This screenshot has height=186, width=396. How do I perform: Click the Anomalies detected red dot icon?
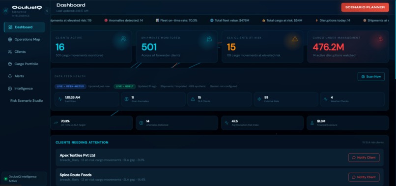point(106,21)
